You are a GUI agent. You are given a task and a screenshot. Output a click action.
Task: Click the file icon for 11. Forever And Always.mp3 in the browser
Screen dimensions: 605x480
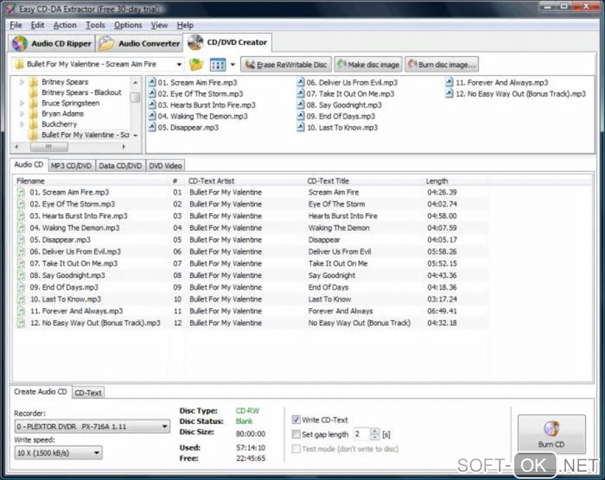450,82
